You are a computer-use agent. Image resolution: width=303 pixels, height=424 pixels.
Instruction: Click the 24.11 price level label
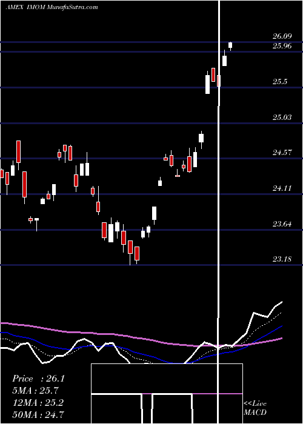(x=282, y=188)
